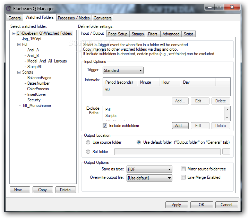Select the Use default folder radio button
Viewport: 249px width, 219px height.
[x=139, y=142]
